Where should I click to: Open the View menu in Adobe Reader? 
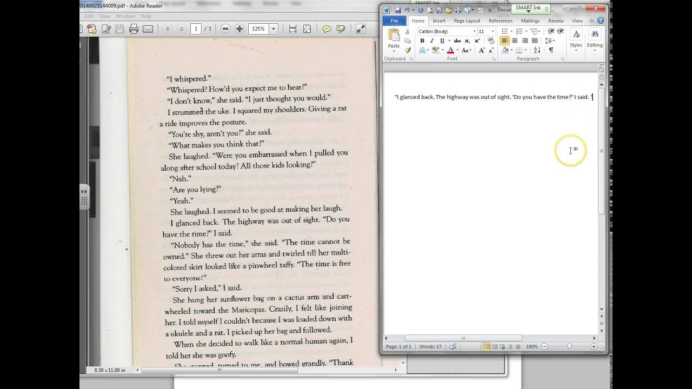[104, 16]
